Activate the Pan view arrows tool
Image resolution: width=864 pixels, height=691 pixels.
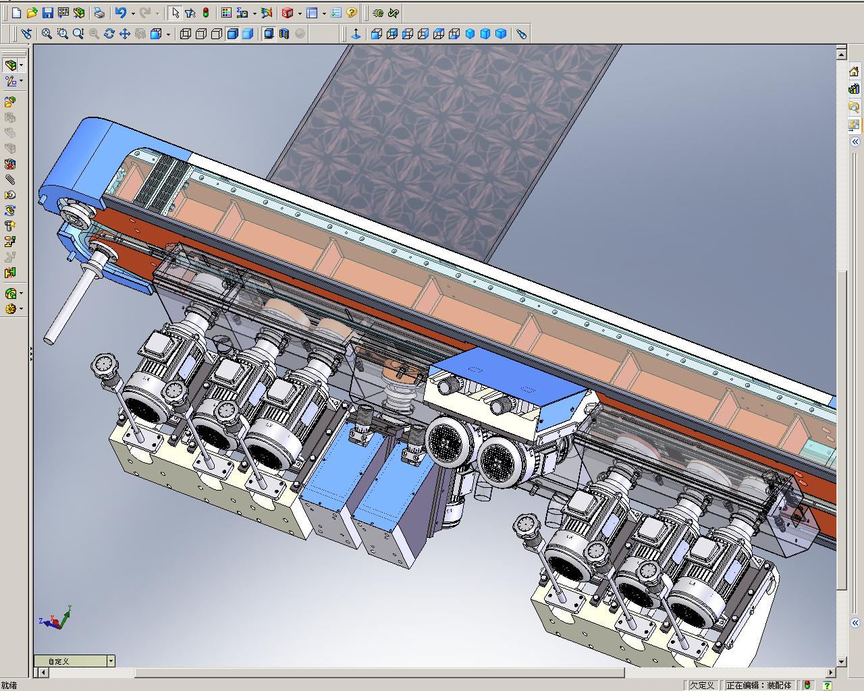pyautogui.click(x=125, y=34)
